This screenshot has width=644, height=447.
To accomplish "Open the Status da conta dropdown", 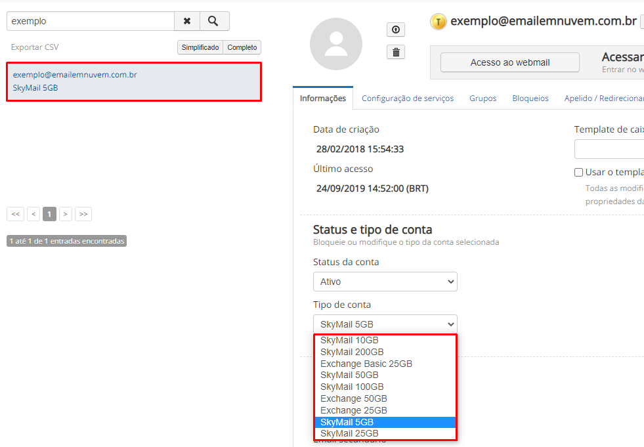I will [385, 282].
